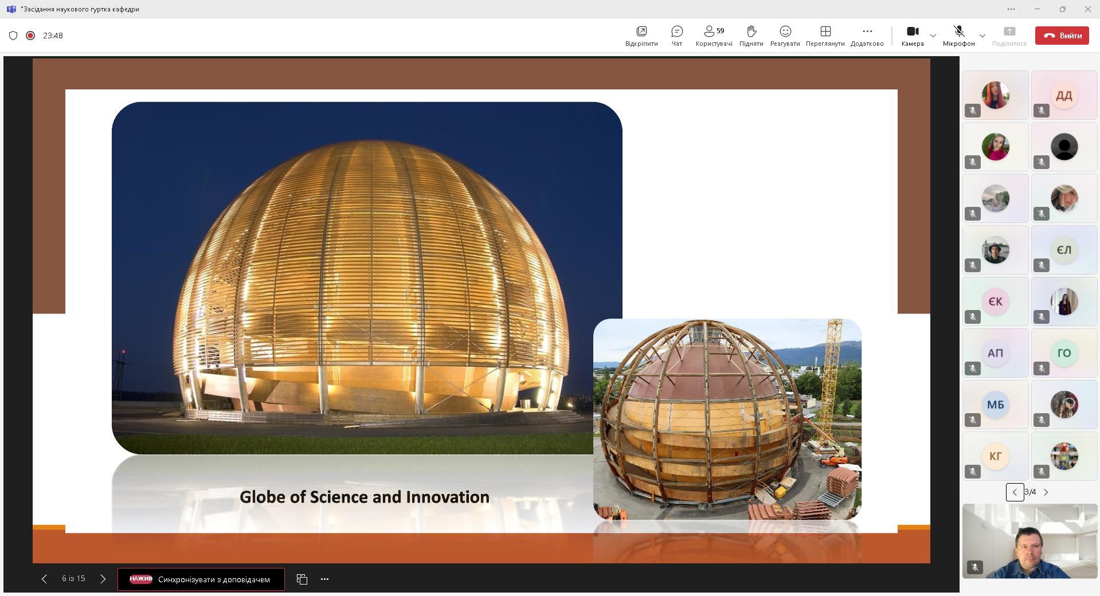Select the red-haired participant tile
The height and width of the screenshot is (596, 1100).
(996, 95)
